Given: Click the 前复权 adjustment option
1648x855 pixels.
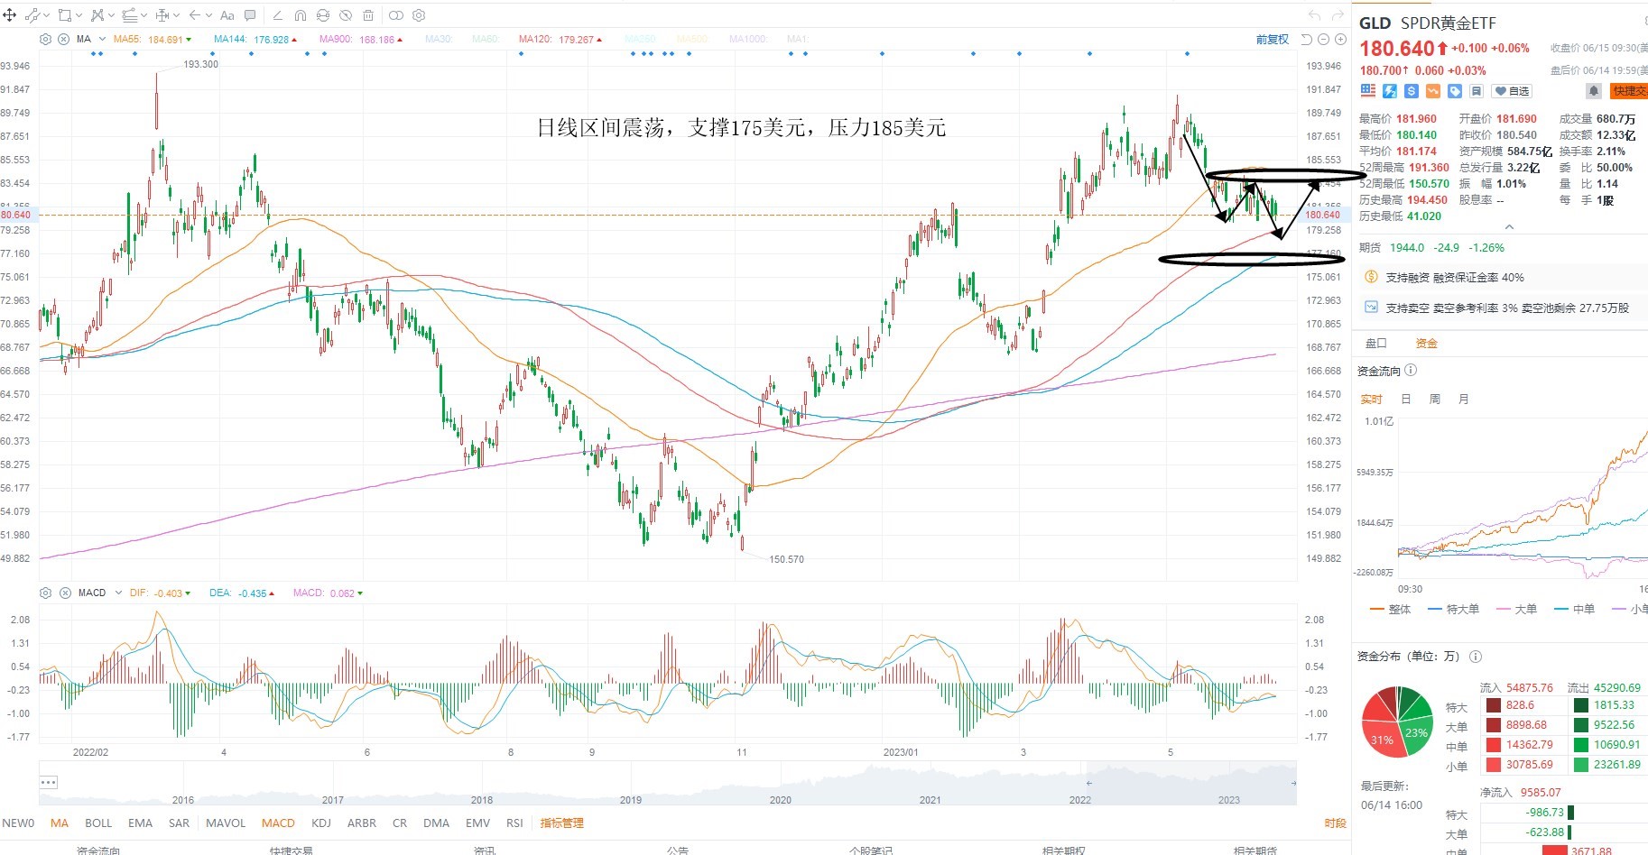Looking at the screenshot, I should [1272, 40].
